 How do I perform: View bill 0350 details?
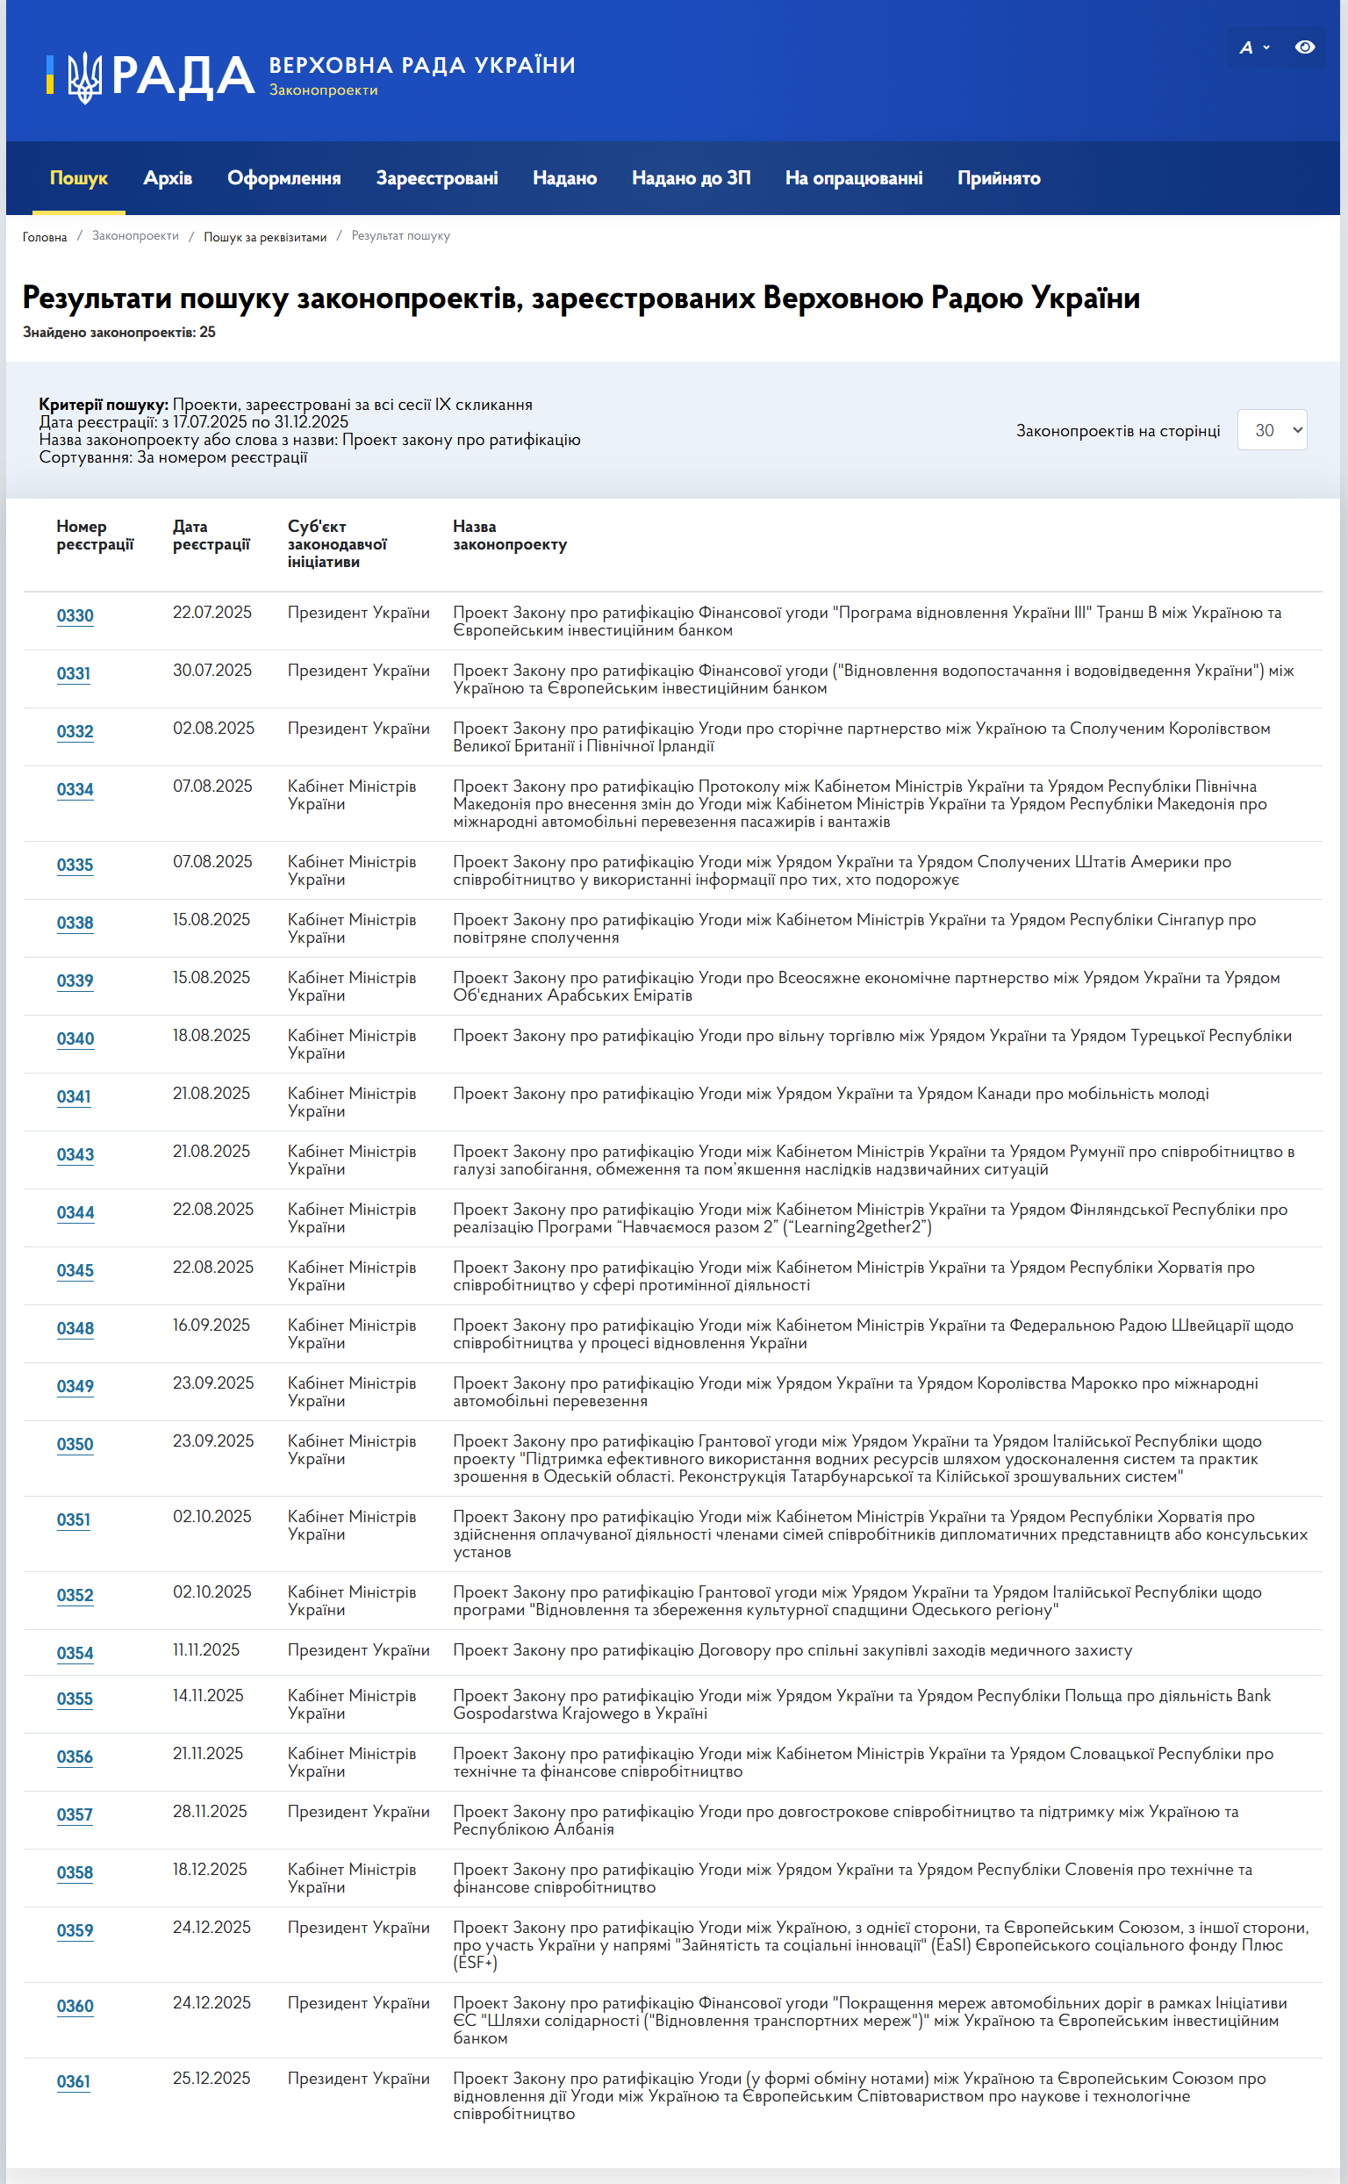pyautogui.click(x=75, y=1445)
